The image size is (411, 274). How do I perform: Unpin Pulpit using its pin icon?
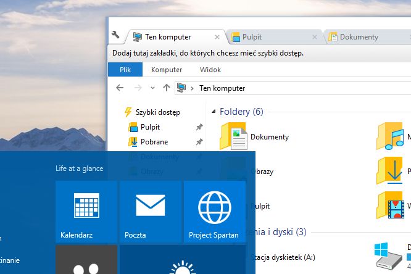(199, 127)
